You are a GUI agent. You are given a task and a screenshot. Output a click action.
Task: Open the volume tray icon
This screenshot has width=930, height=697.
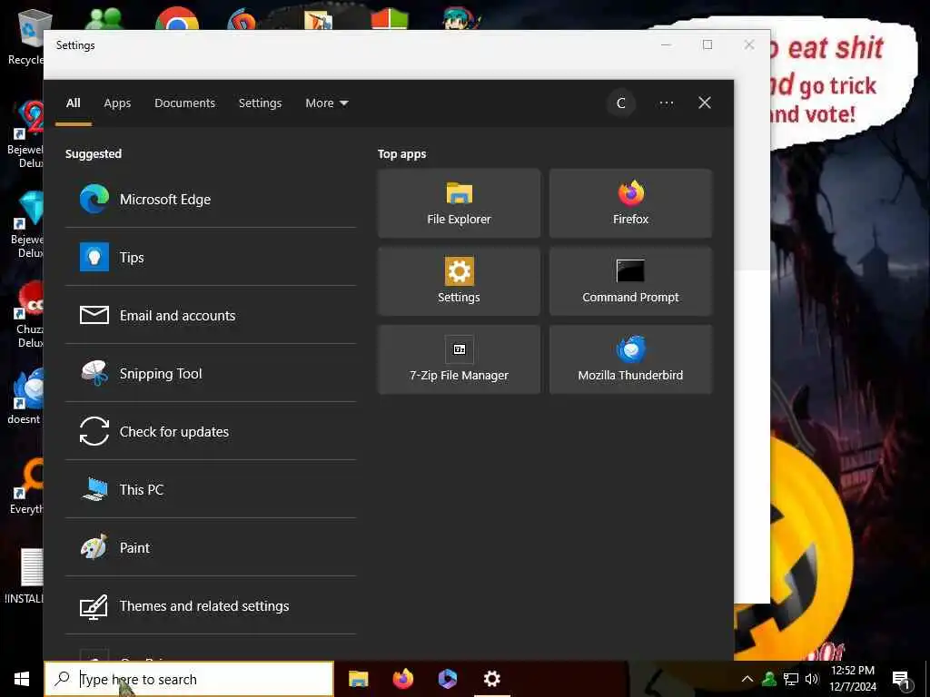pos(812,679)
